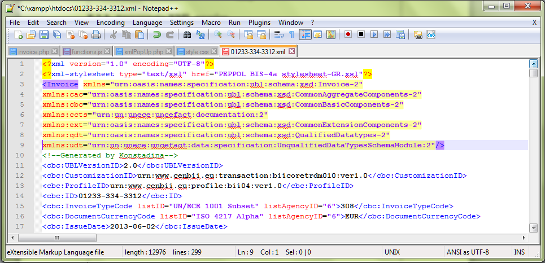Click the Open file folder icon

(x=31, y=35)
